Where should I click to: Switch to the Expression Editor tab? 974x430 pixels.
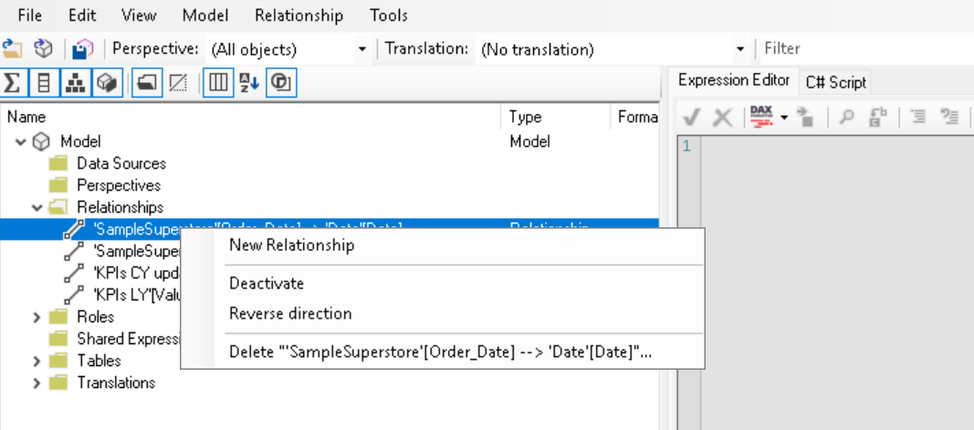tap(733, 80)
